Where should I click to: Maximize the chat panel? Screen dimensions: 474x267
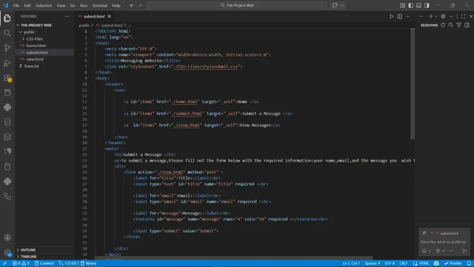coord(463,16)
